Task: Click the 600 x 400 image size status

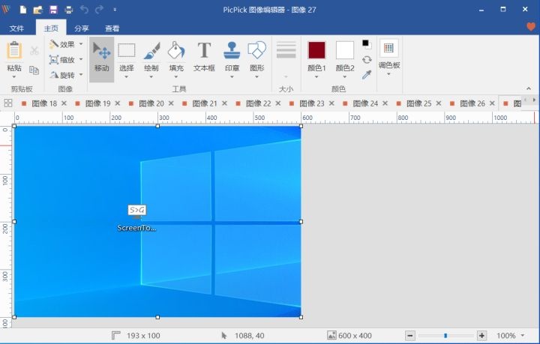Action: coord(349,336)
